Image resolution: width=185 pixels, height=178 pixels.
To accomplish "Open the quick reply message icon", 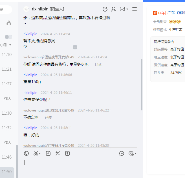I will click(x=131, y=153).
